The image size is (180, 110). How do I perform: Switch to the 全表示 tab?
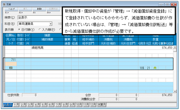click(x=8, y=105)
